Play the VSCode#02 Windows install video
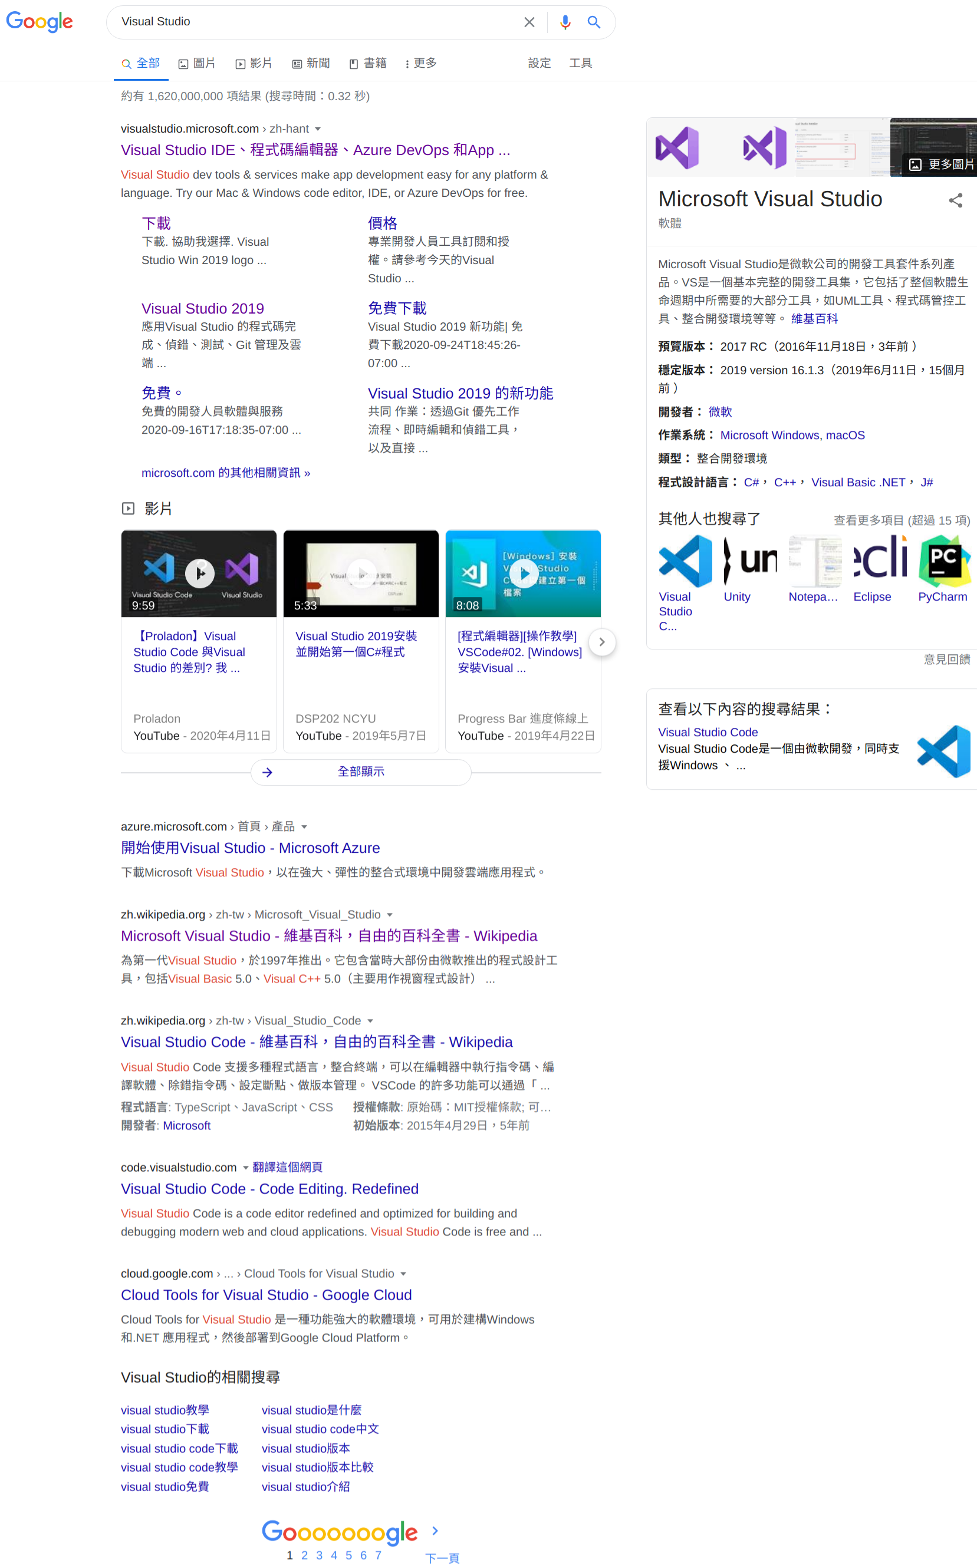This screenshot has height=1566, width=977. pos(524,573)
